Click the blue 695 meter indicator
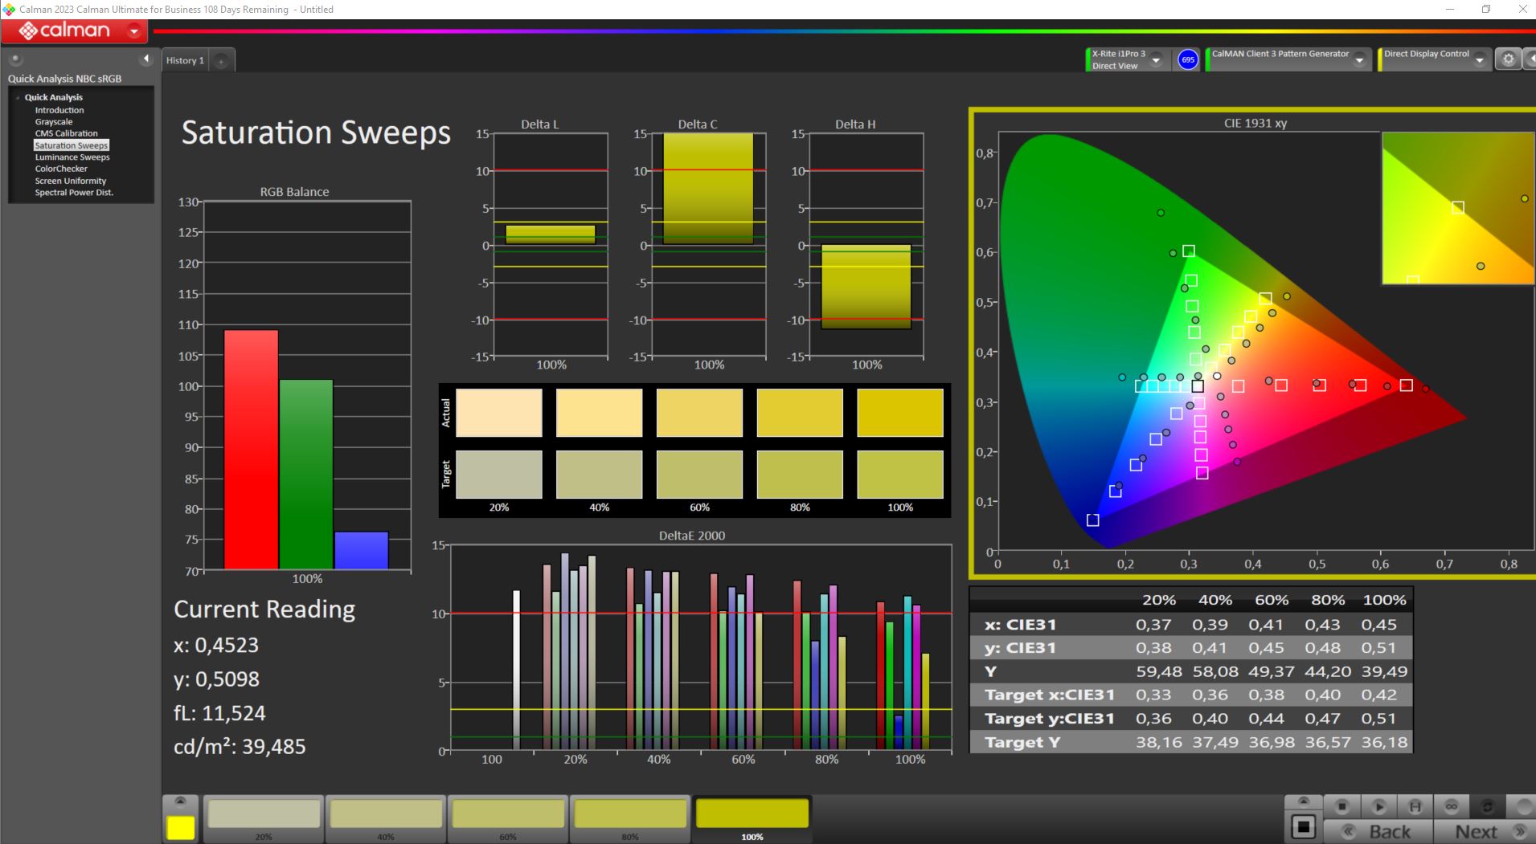The width and height of the screenshot is (1536, 844). pos(1187,59)
